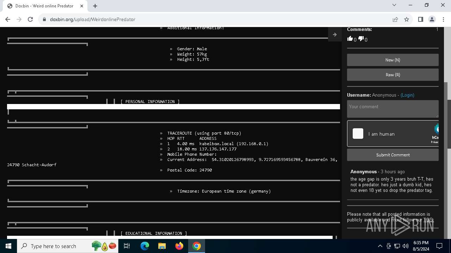Open the Windows notification center
Viewport: 451px width, 253px height.
pos(439,246)
